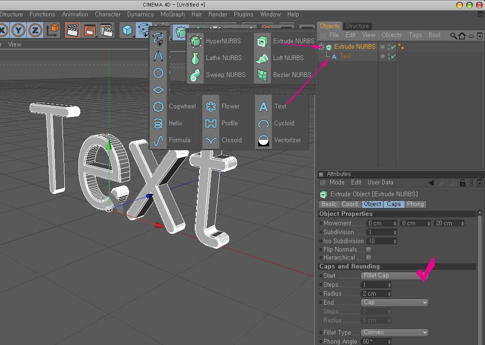Click the lock icon in Attributes manager
This screenshot has height=345, width=485.
coord(463,183)
